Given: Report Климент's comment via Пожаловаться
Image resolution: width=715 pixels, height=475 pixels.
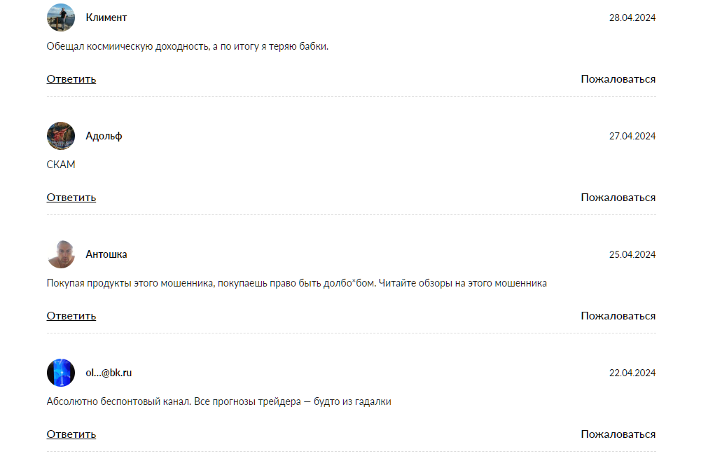Looking at the screenshot, I should coord(618,79).
